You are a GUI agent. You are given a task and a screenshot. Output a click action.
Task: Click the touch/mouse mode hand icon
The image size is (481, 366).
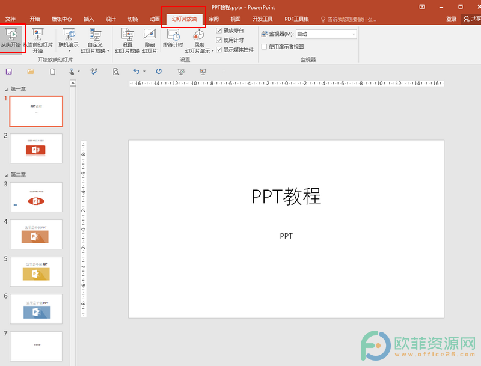coord(72,72)
